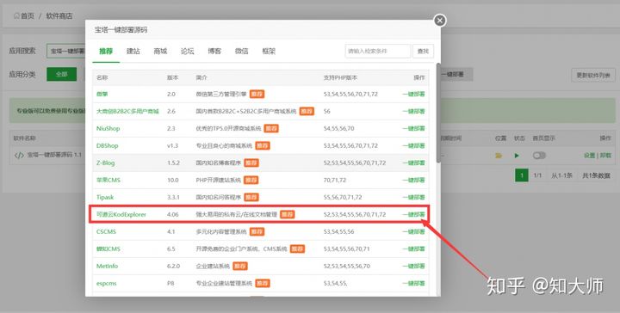Screen dimensions: 620x313
Task: Click 一键部署 for the Tipask row
Action: [x=413, y=198]
